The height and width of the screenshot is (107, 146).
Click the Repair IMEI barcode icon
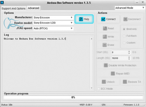click(113, 74)
